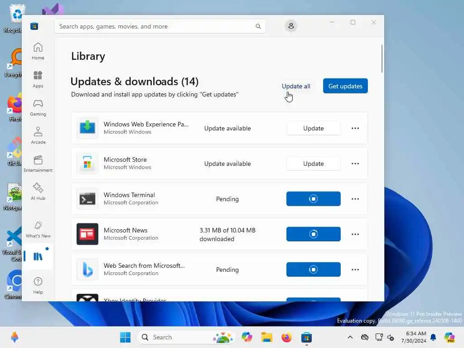Click the Microsoft News app icon
Screen dimensions: 464x348
click(x=87, y=234)
